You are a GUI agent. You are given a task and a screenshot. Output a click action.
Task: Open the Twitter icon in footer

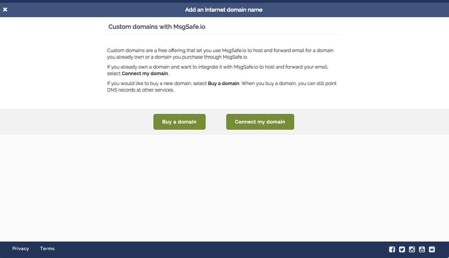pyautogui.click(x=402, y=249)
